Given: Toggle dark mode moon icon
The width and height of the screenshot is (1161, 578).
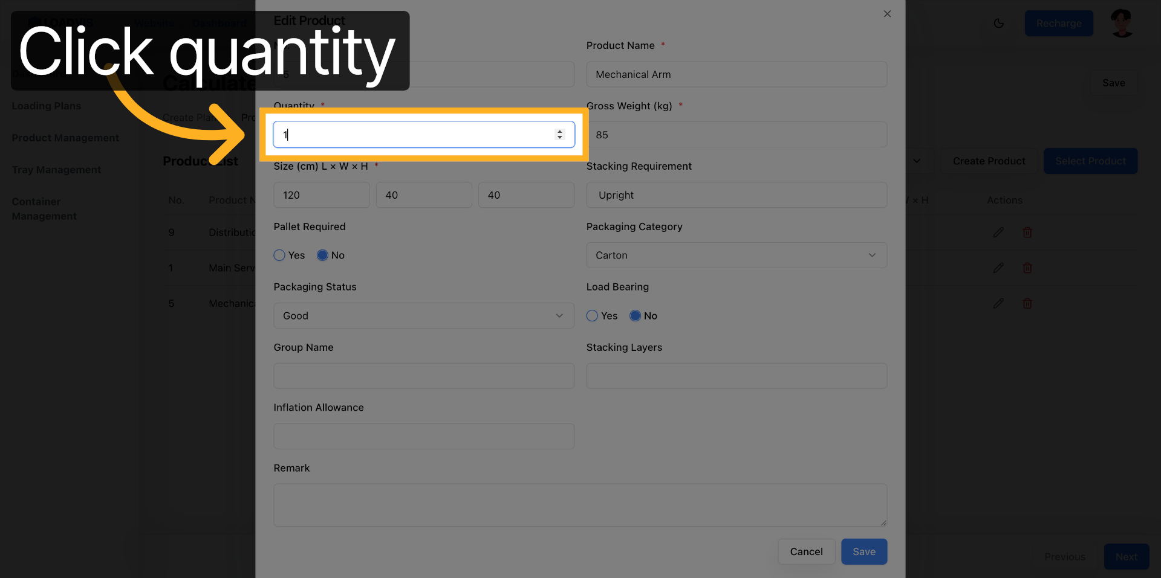Looking at the screenshot, I should click(x=998, y=24).
